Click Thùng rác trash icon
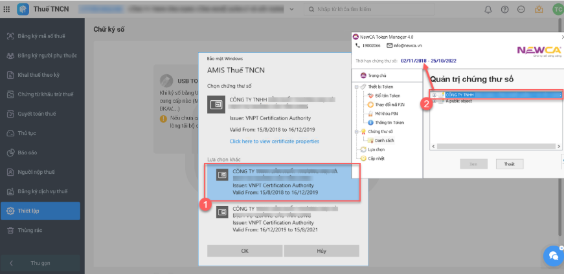 [x=10, y=230]
